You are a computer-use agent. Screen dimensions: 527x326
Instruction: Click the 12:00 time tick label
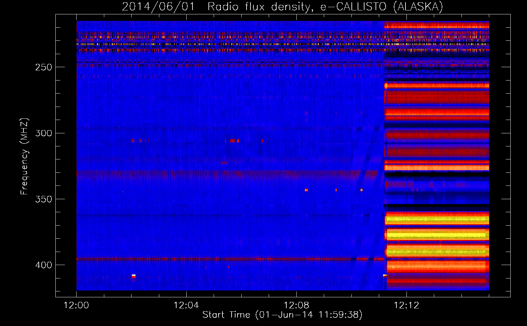(x=77, y=305)
